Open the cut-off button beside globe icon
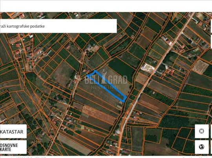 tap(211, 147)
